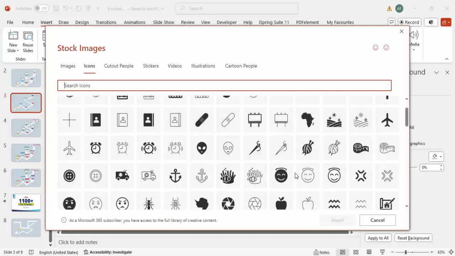Click Accessibility: Investigate in status bar

[108, 252]
